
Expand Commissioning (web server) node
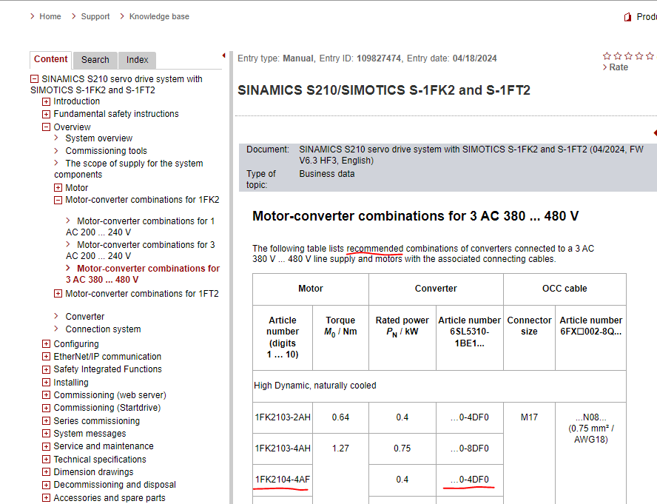[x=46, y=395]
